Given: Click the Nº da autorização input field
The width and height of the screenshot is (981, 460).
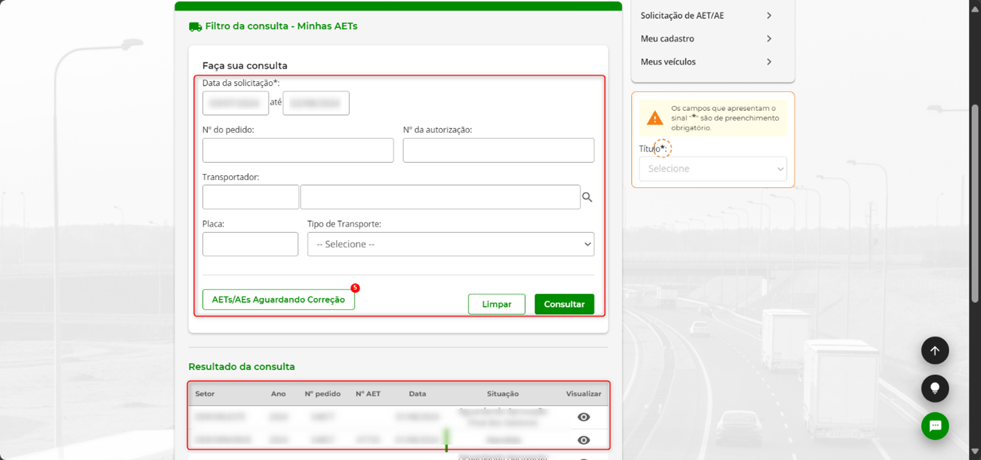Looking at the screenshot, I should coord(498,151).
